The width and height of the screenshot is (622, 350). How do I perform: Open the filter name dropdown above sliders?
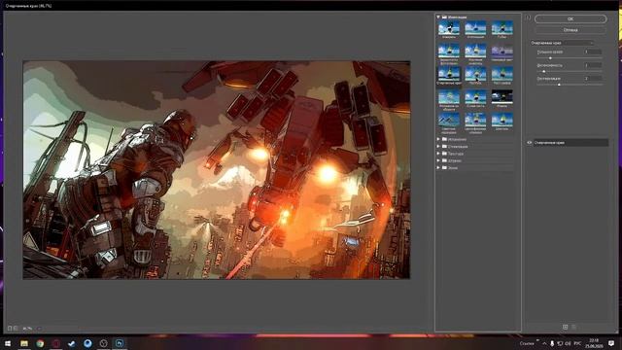(x=562, y=43)
